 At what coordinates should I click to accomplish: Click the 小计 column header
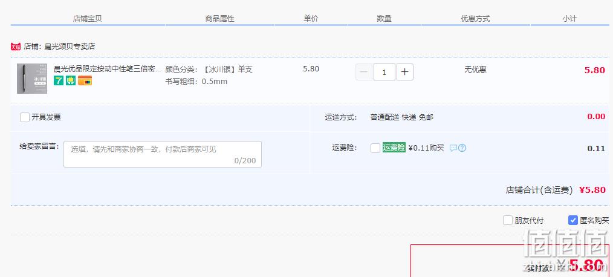pos(569,18)
